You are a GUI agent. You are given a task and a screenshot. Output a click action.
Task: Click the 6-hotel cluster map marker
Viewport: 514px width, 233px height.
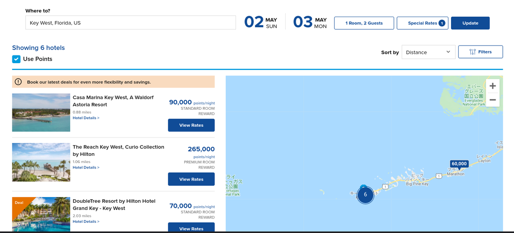(365, 195)
